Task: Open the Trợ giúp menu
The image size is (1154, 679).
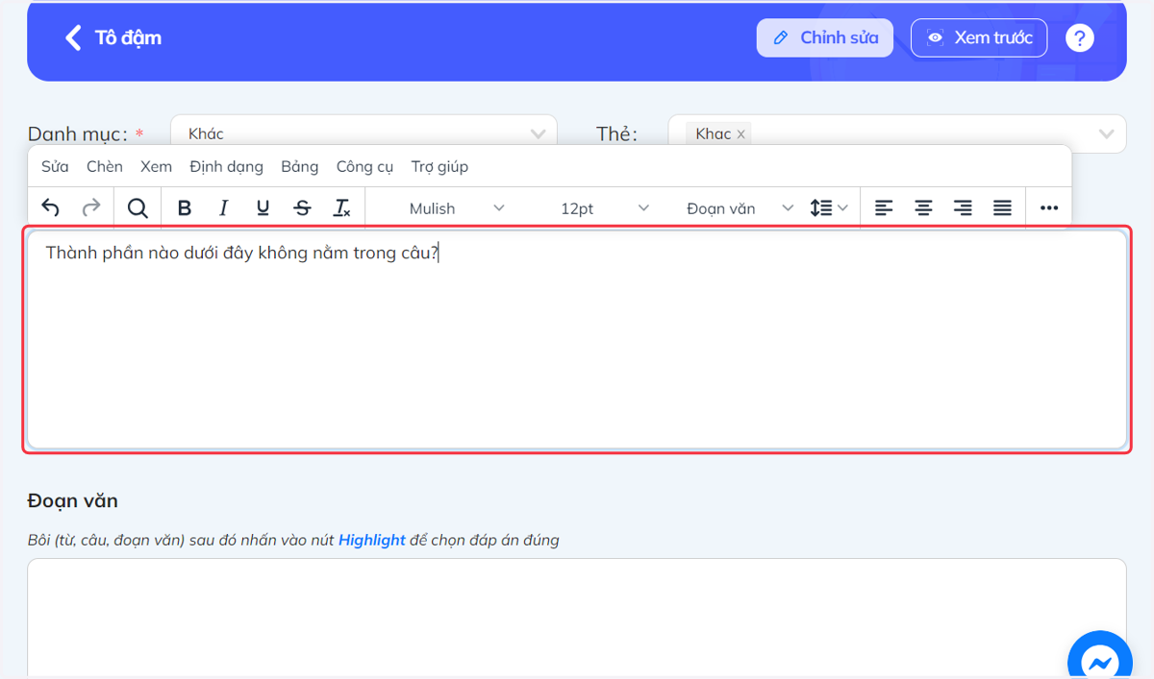Action: click(439, 166)
